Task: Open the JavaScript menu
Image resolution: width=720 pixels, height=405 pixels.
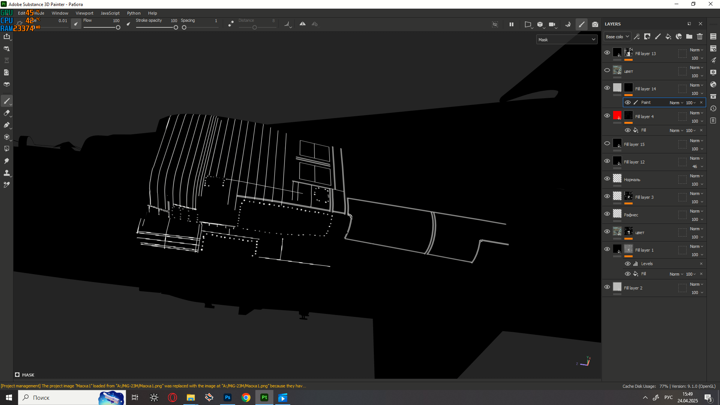Action: pyautogui.click(x=110, y=13)
